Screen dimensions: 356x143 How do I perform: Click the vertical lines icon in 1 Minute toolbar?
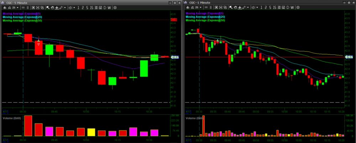210,7
